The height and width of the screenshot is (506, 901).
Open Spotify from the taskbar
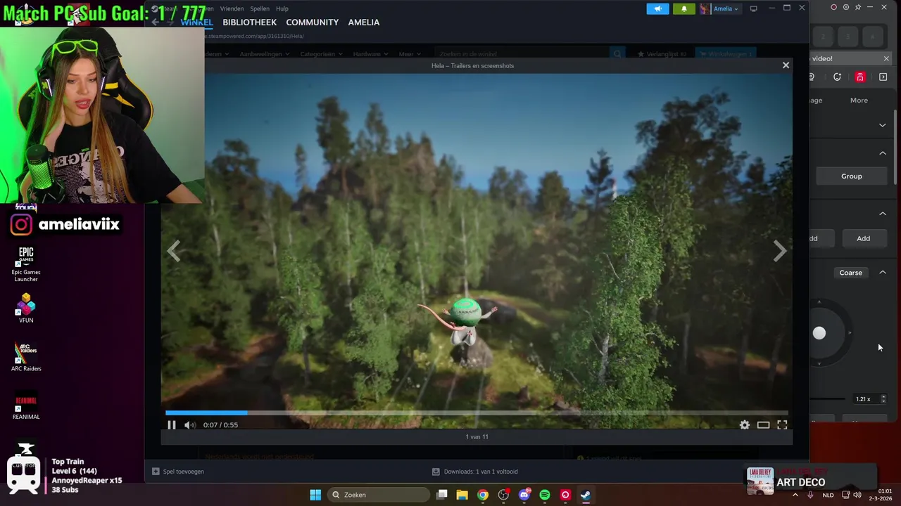point(544,495)
